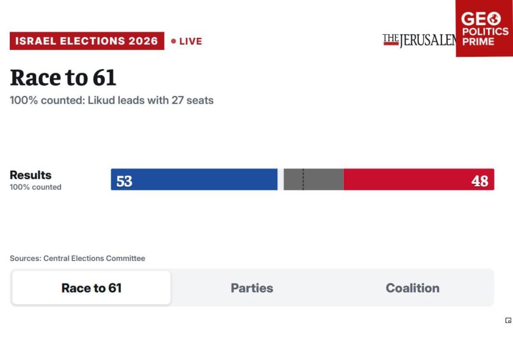The height and width of the screenshot is (342, 513).
Task: Click the blue bar showing 53 seats
Action: pyautogui.click(x=194, y=180)
